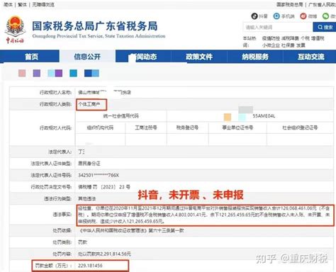This screenshot has height=272, width=336.
Task: Click the 罚款金额（万元） row label
Action: click(53, 266)
